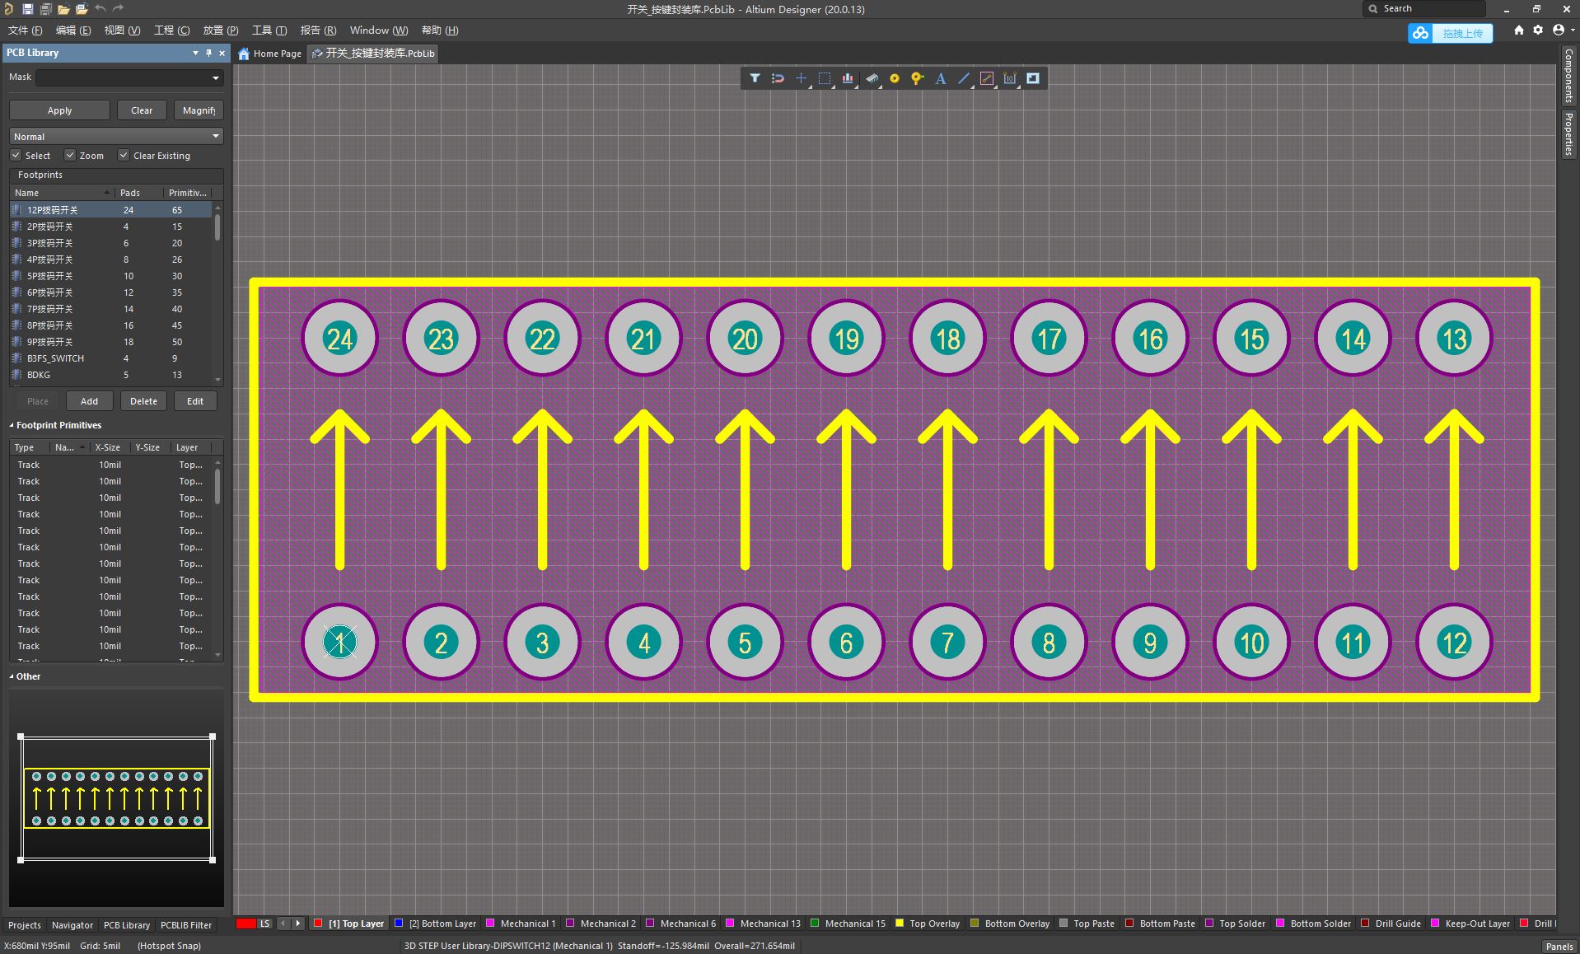This screenshot has height=954, width=1580.
Task: Open the Normal mode dropdown
Action: tap(116, 136)
